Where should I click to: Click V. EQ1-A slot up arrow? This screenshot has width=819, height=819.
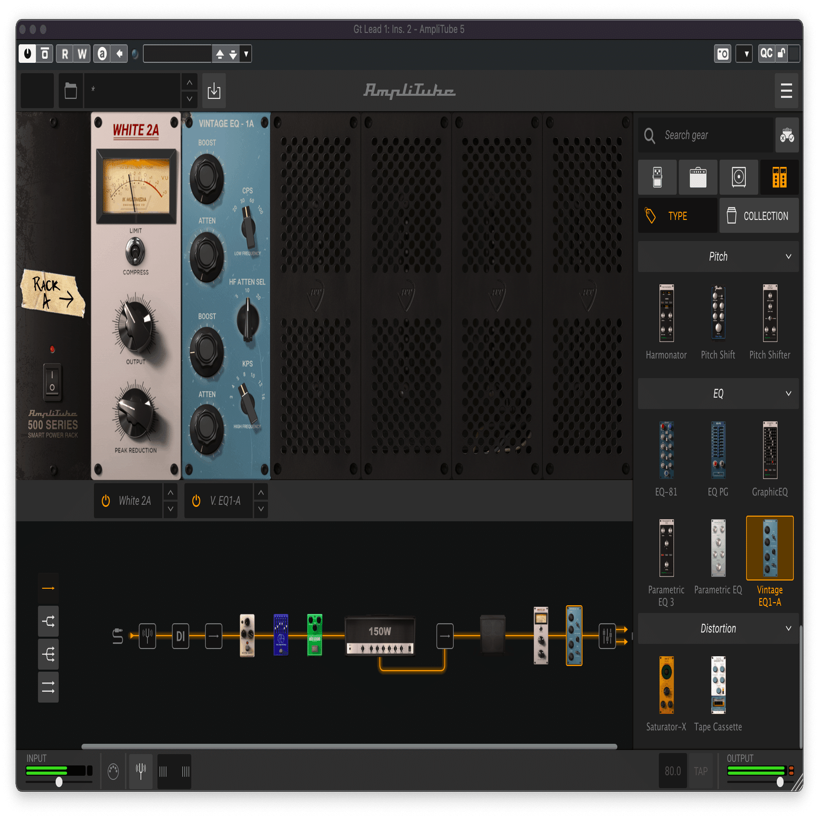261,493
